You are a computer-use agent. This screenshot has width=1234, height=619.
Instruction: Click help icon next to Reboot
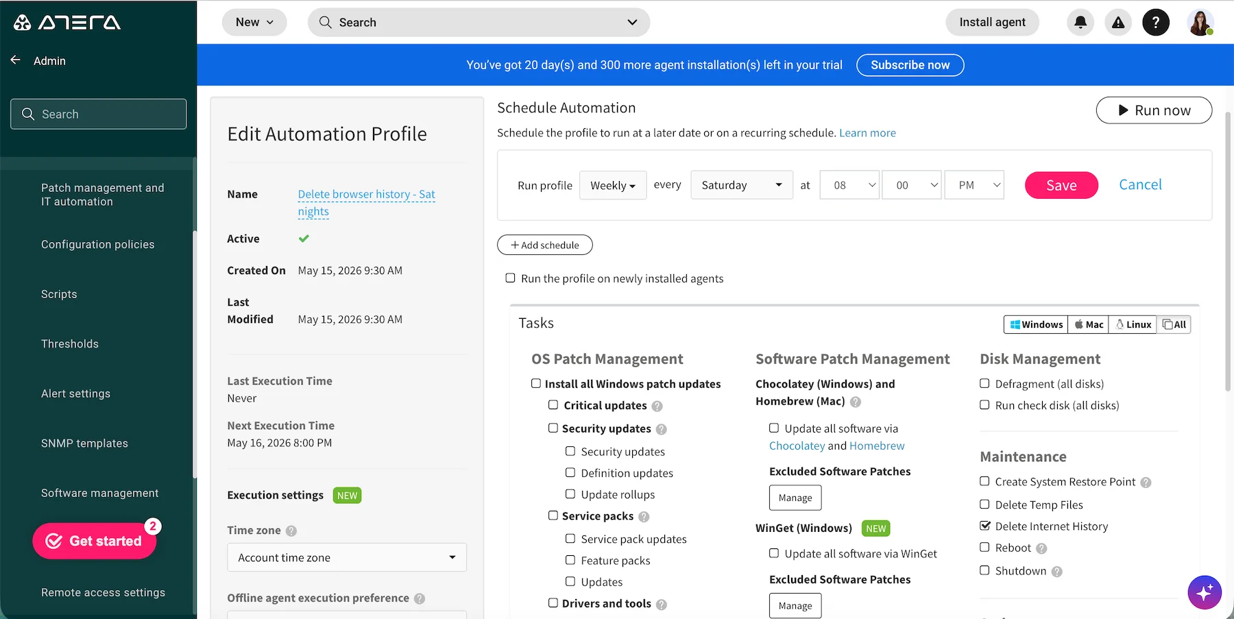pyautogui.click(x=1041, y=548)
